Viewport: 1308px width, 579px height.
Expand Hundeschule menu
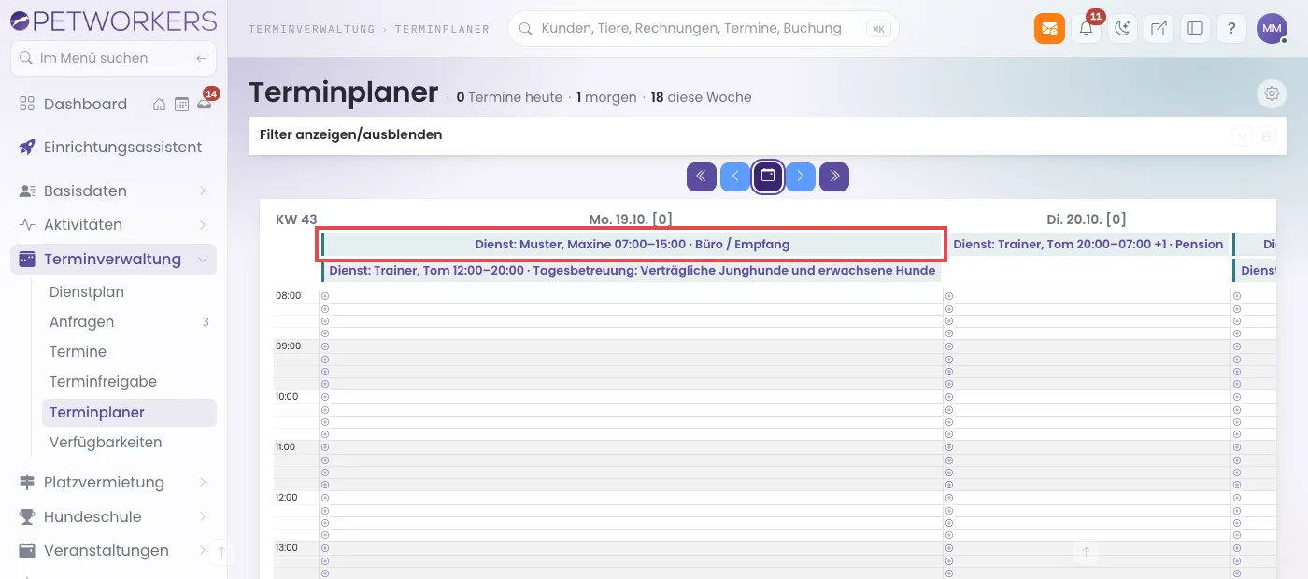(113, 516)
